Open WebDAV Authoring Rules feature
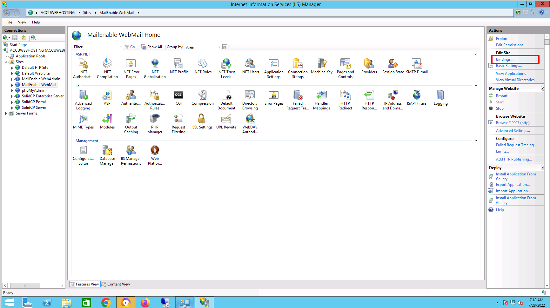 click(x=250, y=124)
